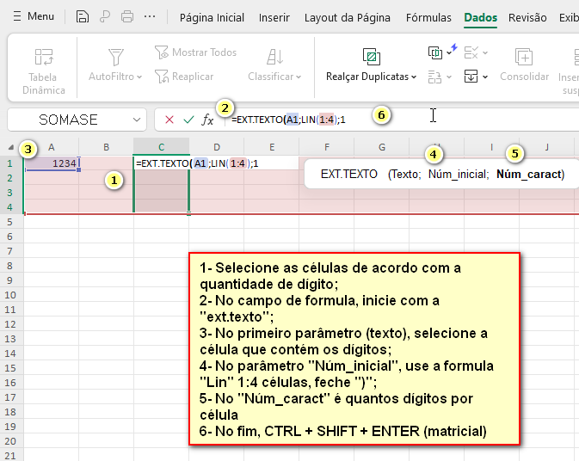Click the Reaplicar filter button
This screenshot has height=461, width=579.
[x=184, y=77]
